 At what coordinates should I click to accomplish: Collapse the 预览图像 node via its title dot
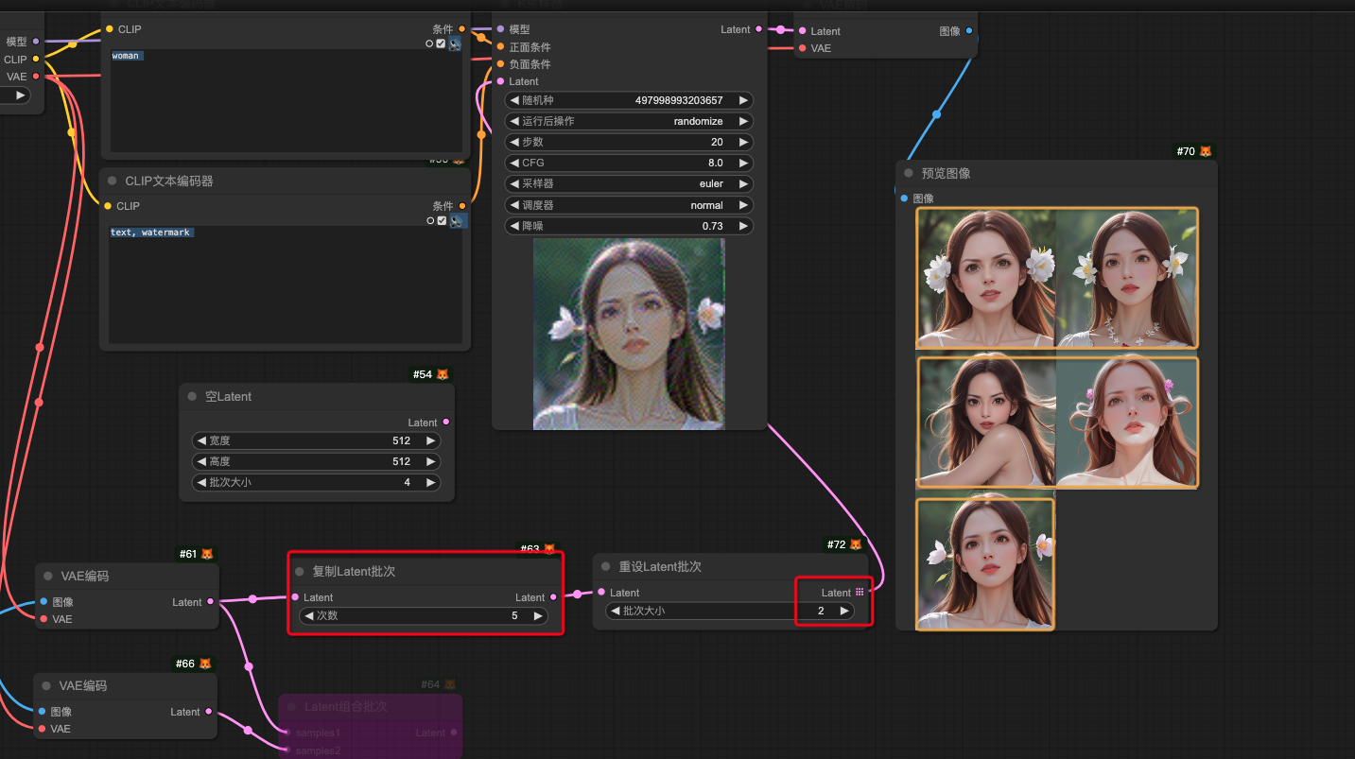(x=909, y=174)
